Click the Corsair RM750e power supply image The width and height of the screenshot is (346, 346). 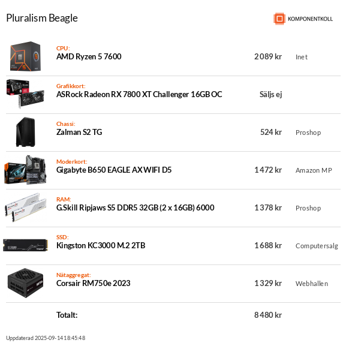click(25, 283)
